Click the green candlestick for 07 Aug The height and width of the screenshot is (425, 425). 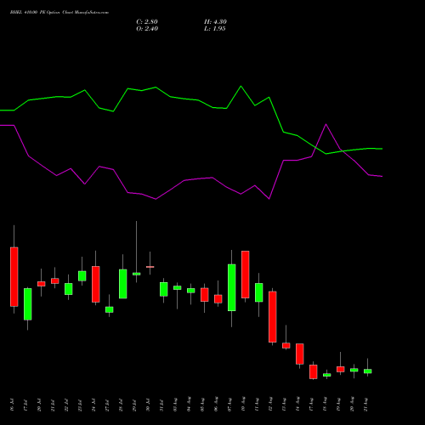(x=232, y=287)
